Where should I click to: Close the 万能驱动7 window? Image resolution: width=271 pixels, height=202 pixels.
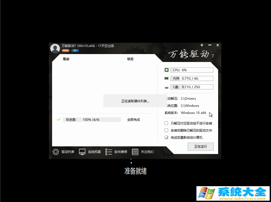click(x=218, y=45)
